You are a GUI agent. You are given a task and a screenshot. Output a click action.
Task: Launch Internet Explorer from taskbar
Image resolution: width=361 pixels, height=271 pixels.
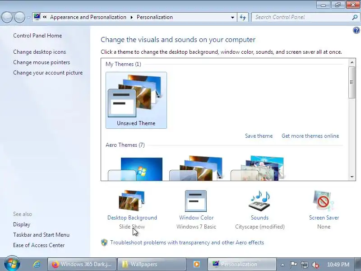point(37,264)
